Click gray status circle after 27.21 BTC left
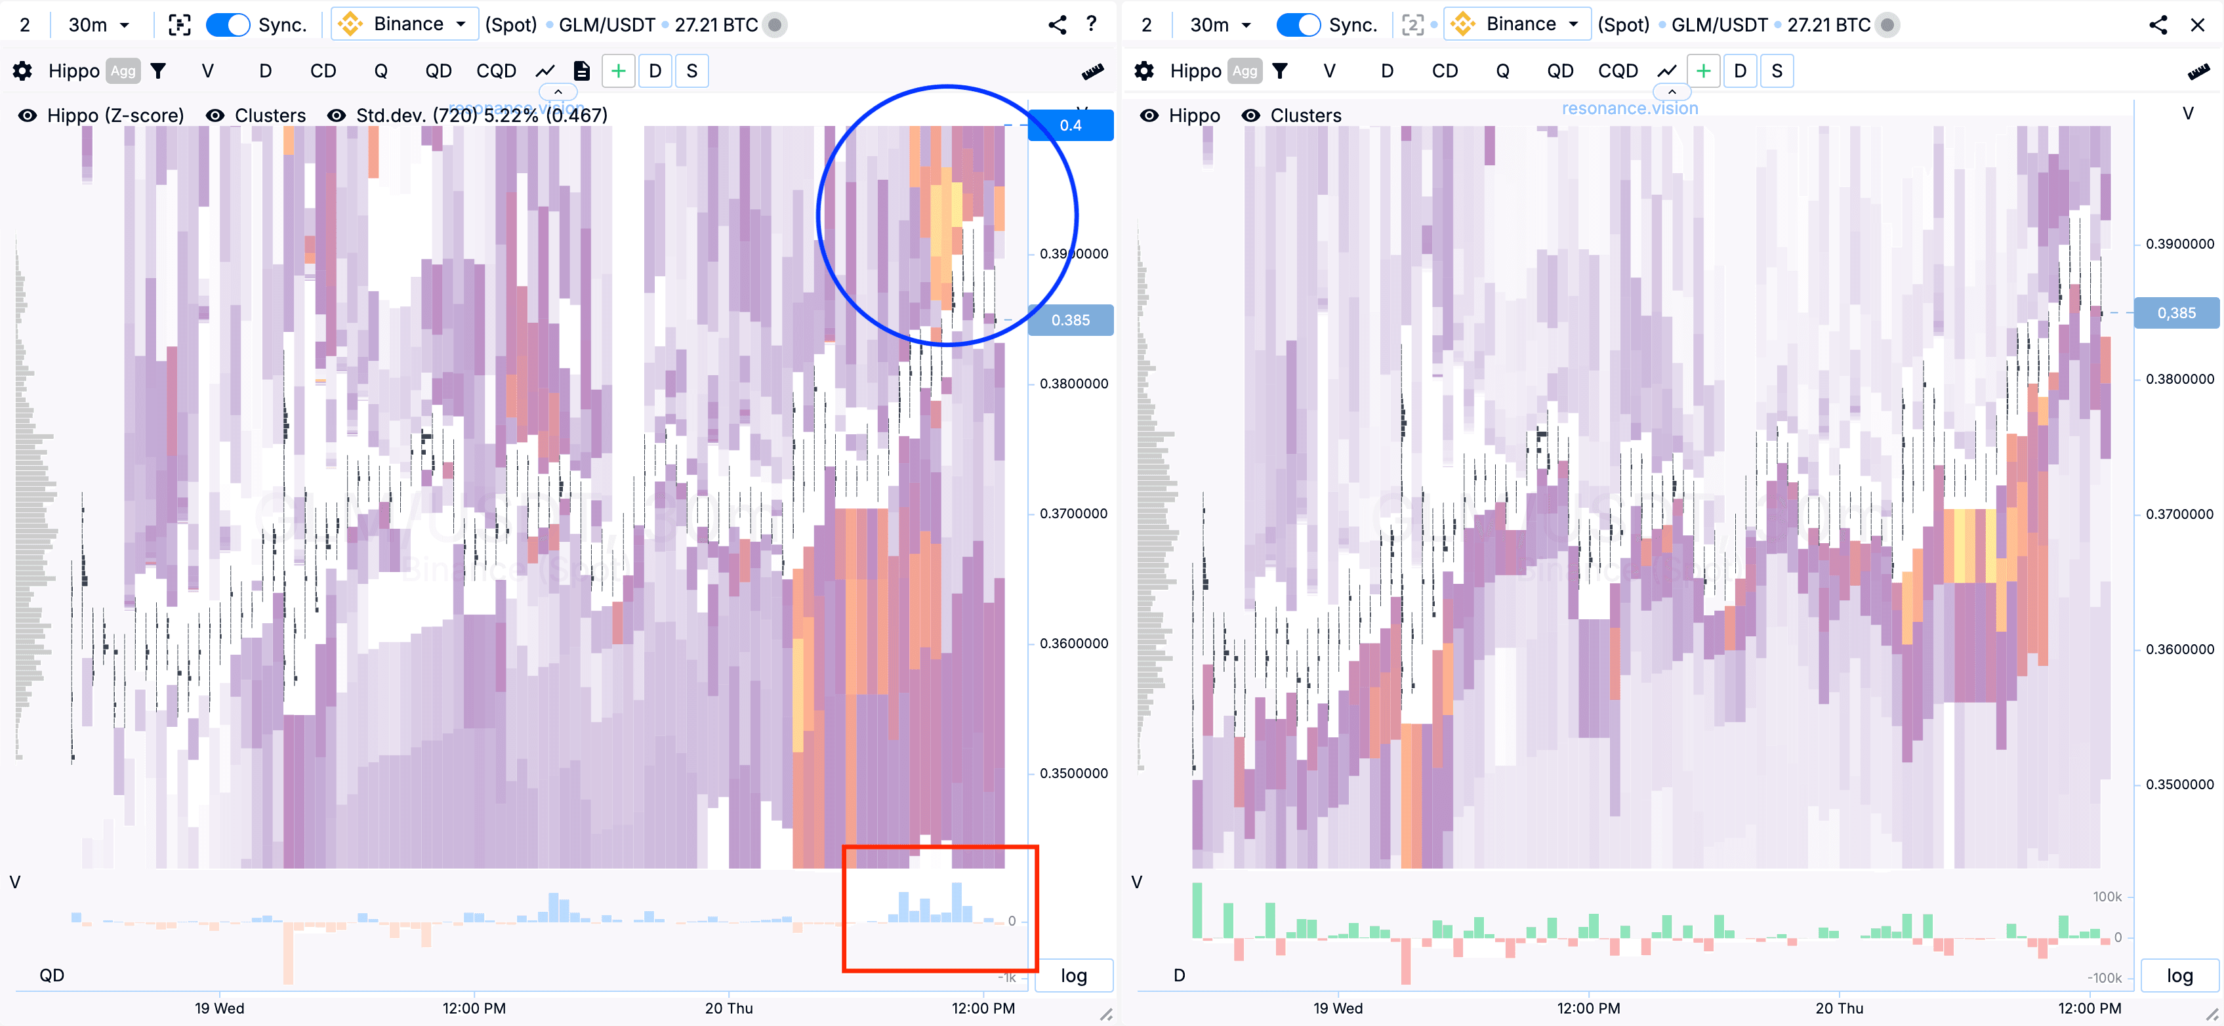The height and width of the screenshot is (1026, 2224). point(775,24)
